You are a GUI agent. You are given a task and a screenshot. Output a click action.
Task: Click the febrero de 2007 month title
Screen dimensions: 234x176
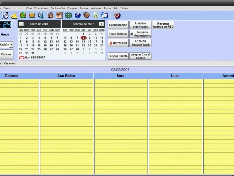(83, 24)
